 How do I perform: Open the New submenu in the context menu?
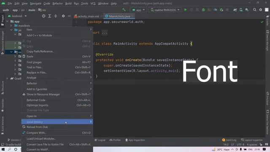(57, 30)
